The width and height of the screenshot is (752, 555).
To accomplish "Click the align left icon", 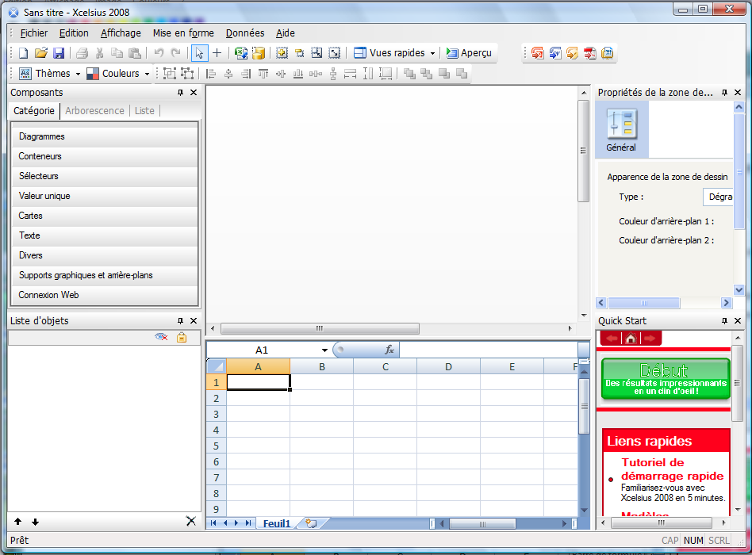I will (210, 73).
